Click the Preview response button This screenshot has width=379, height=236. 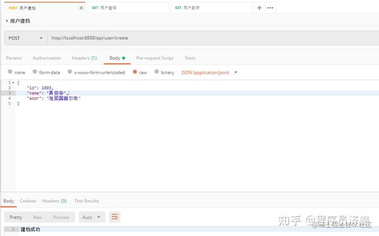[x=61, y=218]
